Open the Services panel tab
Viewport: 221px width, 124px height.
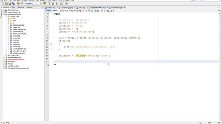[21, 8]
